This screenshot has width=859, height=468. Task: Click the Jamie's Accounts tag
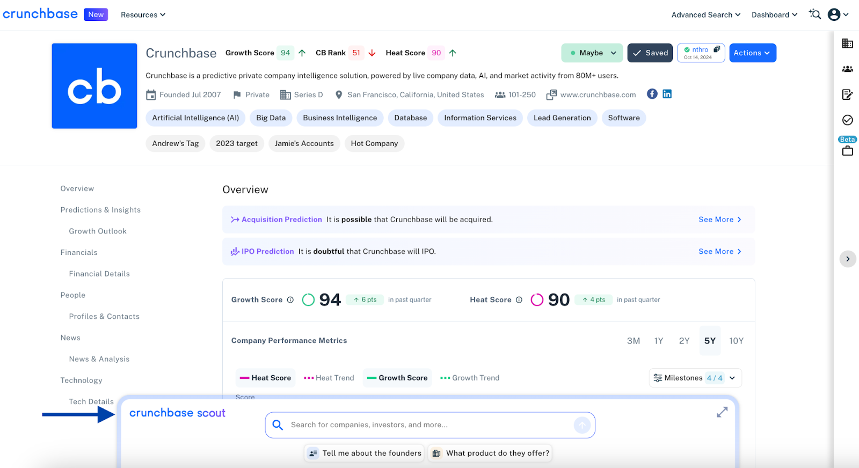click(304, 143)
